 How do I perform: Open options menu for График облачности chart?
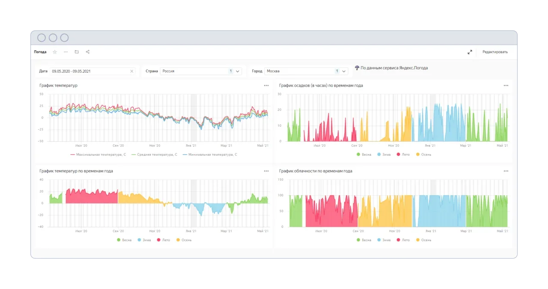pyautogui.click(x=506, y=171)
